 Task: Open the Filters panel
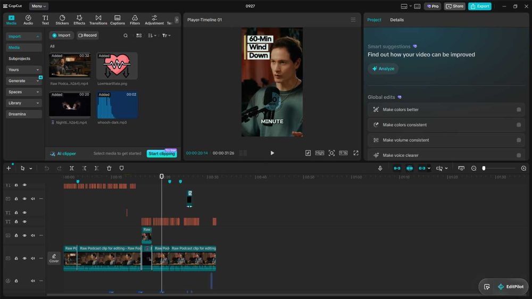tap(135, 20)
